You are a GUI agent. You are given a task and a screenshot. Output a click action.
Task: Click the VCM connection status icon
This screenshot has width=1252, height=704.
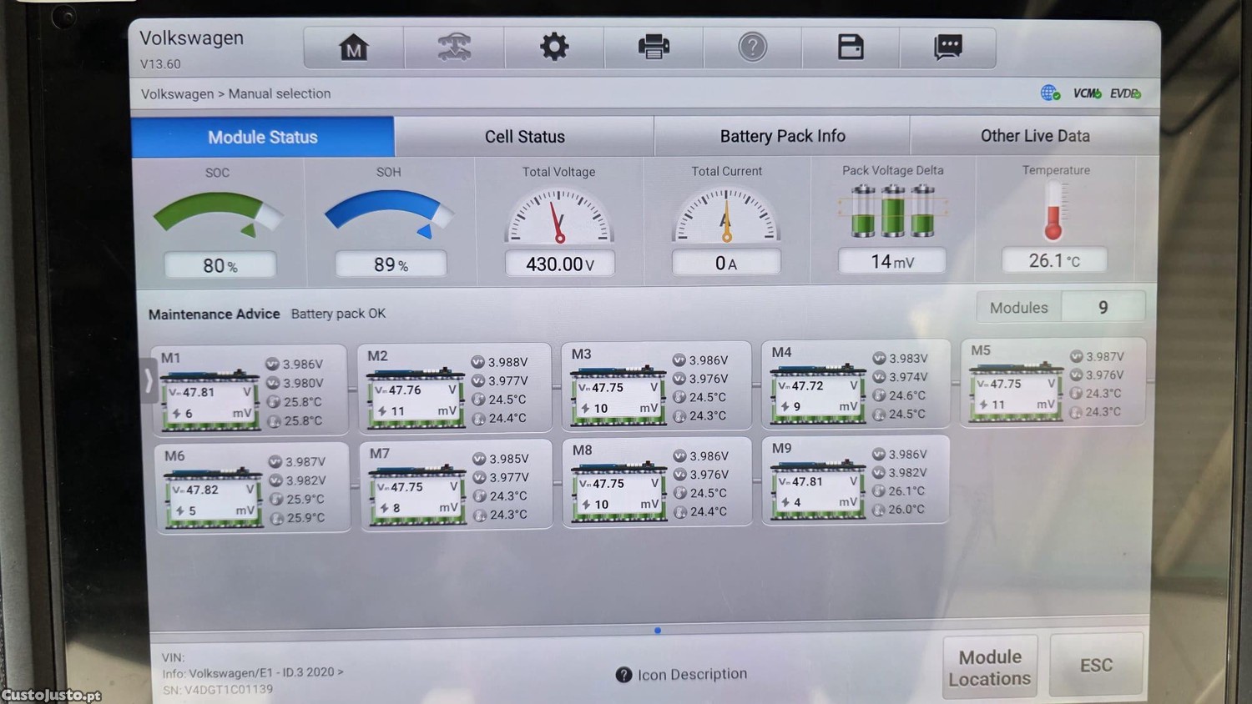[x=1088, y=93]
